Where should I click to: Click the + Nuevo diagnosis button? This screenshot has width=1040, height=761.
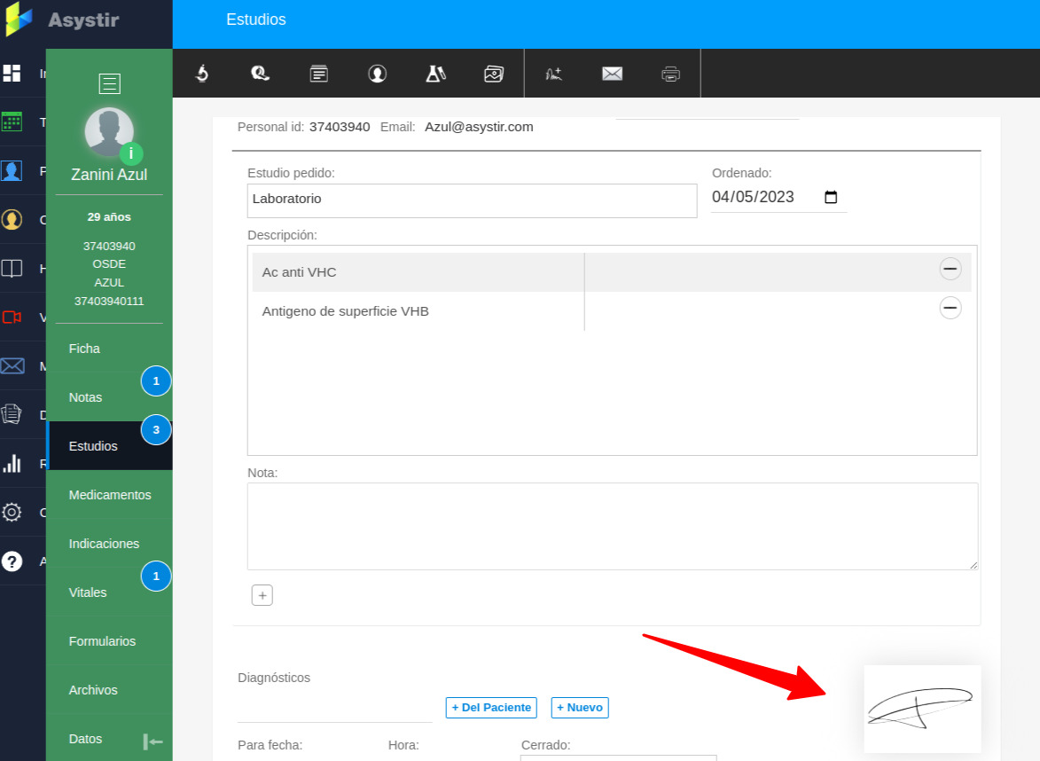click(x=580, y=708)
